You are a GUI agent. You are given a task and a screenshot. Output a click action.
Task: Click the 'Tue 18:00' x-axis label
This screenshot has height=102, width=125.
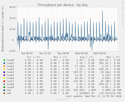point(63,53)
